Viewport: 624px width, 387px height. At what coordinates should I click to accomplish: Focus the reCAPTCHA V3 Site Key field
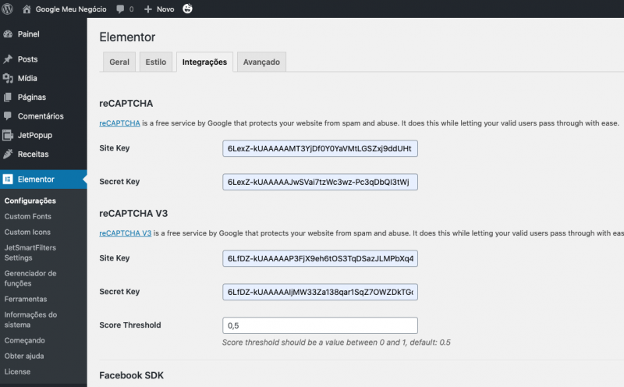pos(320,259)
